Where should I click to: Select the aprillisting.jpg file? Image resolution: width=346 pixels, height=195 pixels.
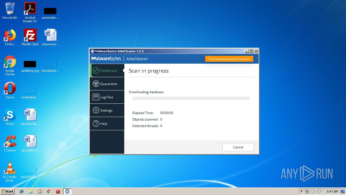(x=30, y=66)
